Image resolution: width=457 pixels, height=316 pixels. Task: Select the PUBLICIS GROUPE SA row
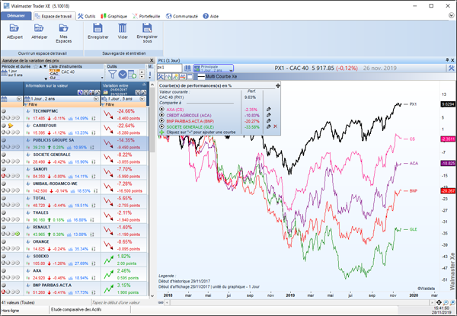pos(75,144)
